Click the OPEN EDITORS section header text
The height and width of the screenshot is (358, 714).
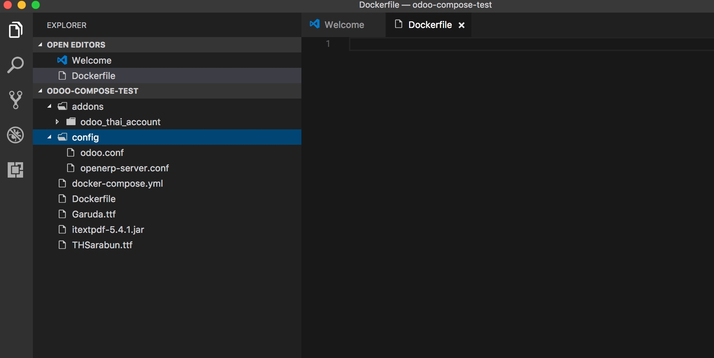coord(76,45)
